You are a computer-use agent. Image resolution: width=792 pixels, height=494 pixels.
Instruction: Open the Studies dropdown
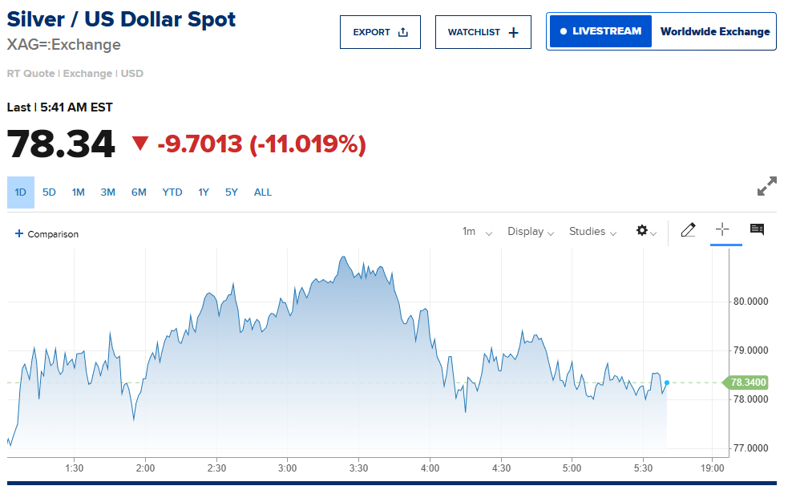(x=592, y=232)
